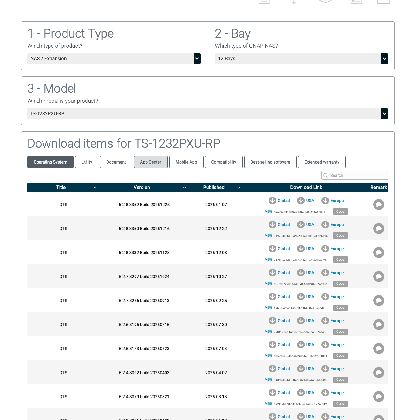Click Global download icon for 5.2.6.3195 build
Image resolution: width=408 pixels, height=420 pixels.
(273, 321)
